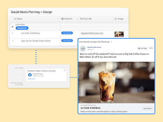Click the 'Social Media Planning + Design' title
Viewport: 163px width, 122px height.
click(x=32, y=12)
